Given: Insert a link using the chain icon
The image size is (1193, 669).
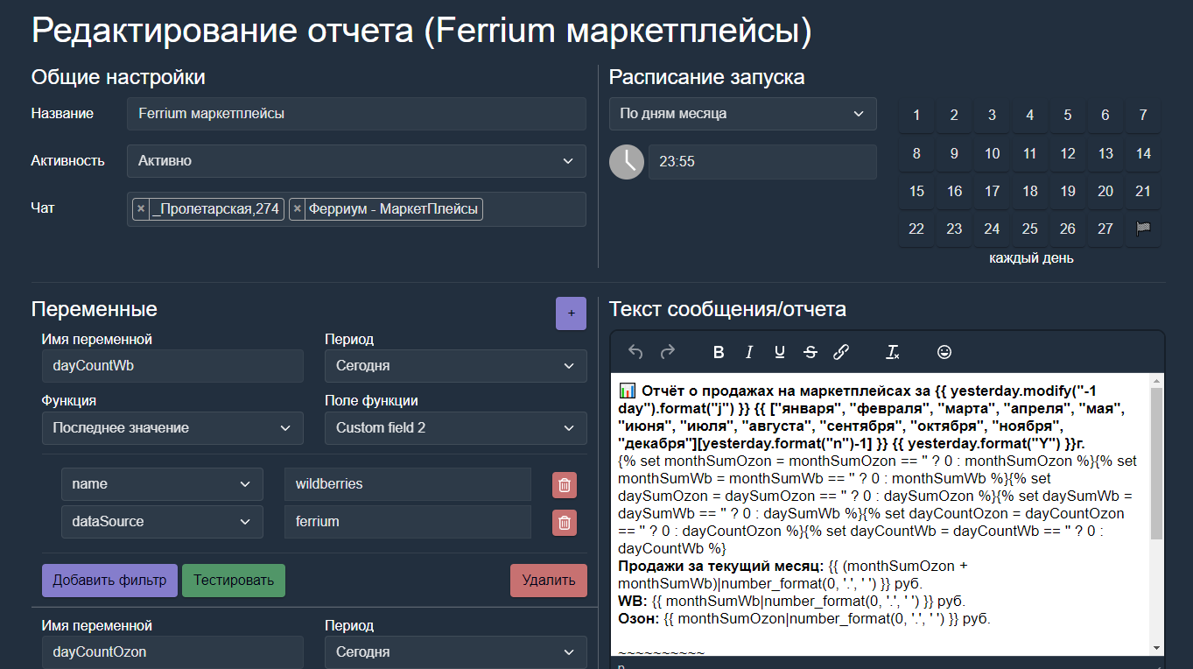Looking at the screenshot, I should 840,352.
